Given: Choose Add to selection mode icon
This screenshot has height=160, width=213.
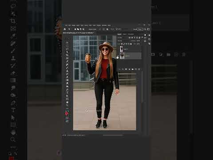Looking at the screenshot, I should [x=78, y=29].
